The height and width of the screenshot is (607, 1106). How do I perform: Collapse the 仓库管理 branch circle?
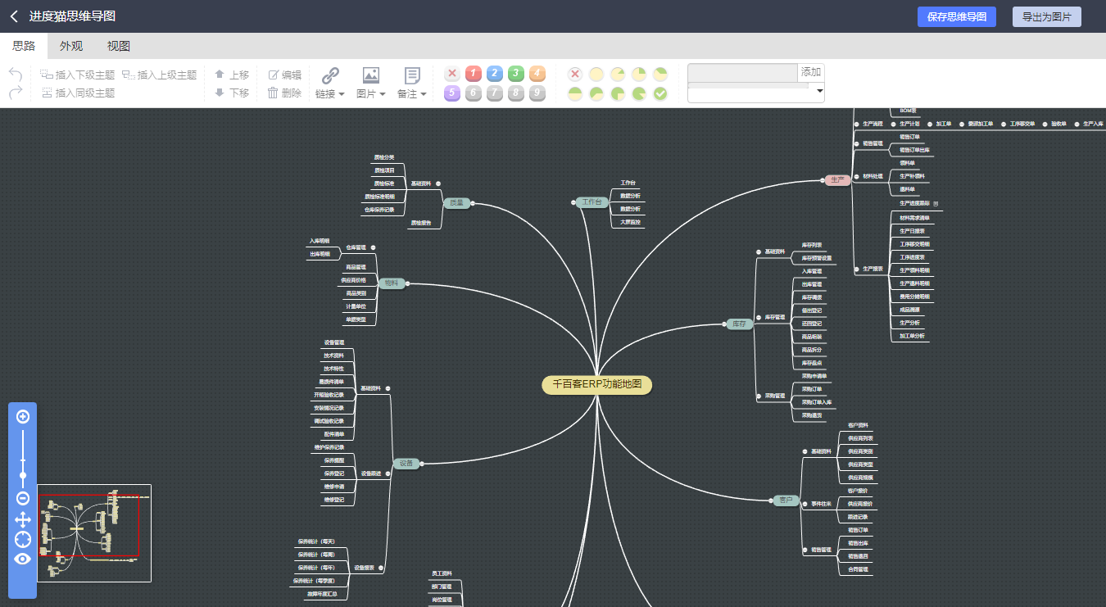pyautogui.click(x=373, y=247)
